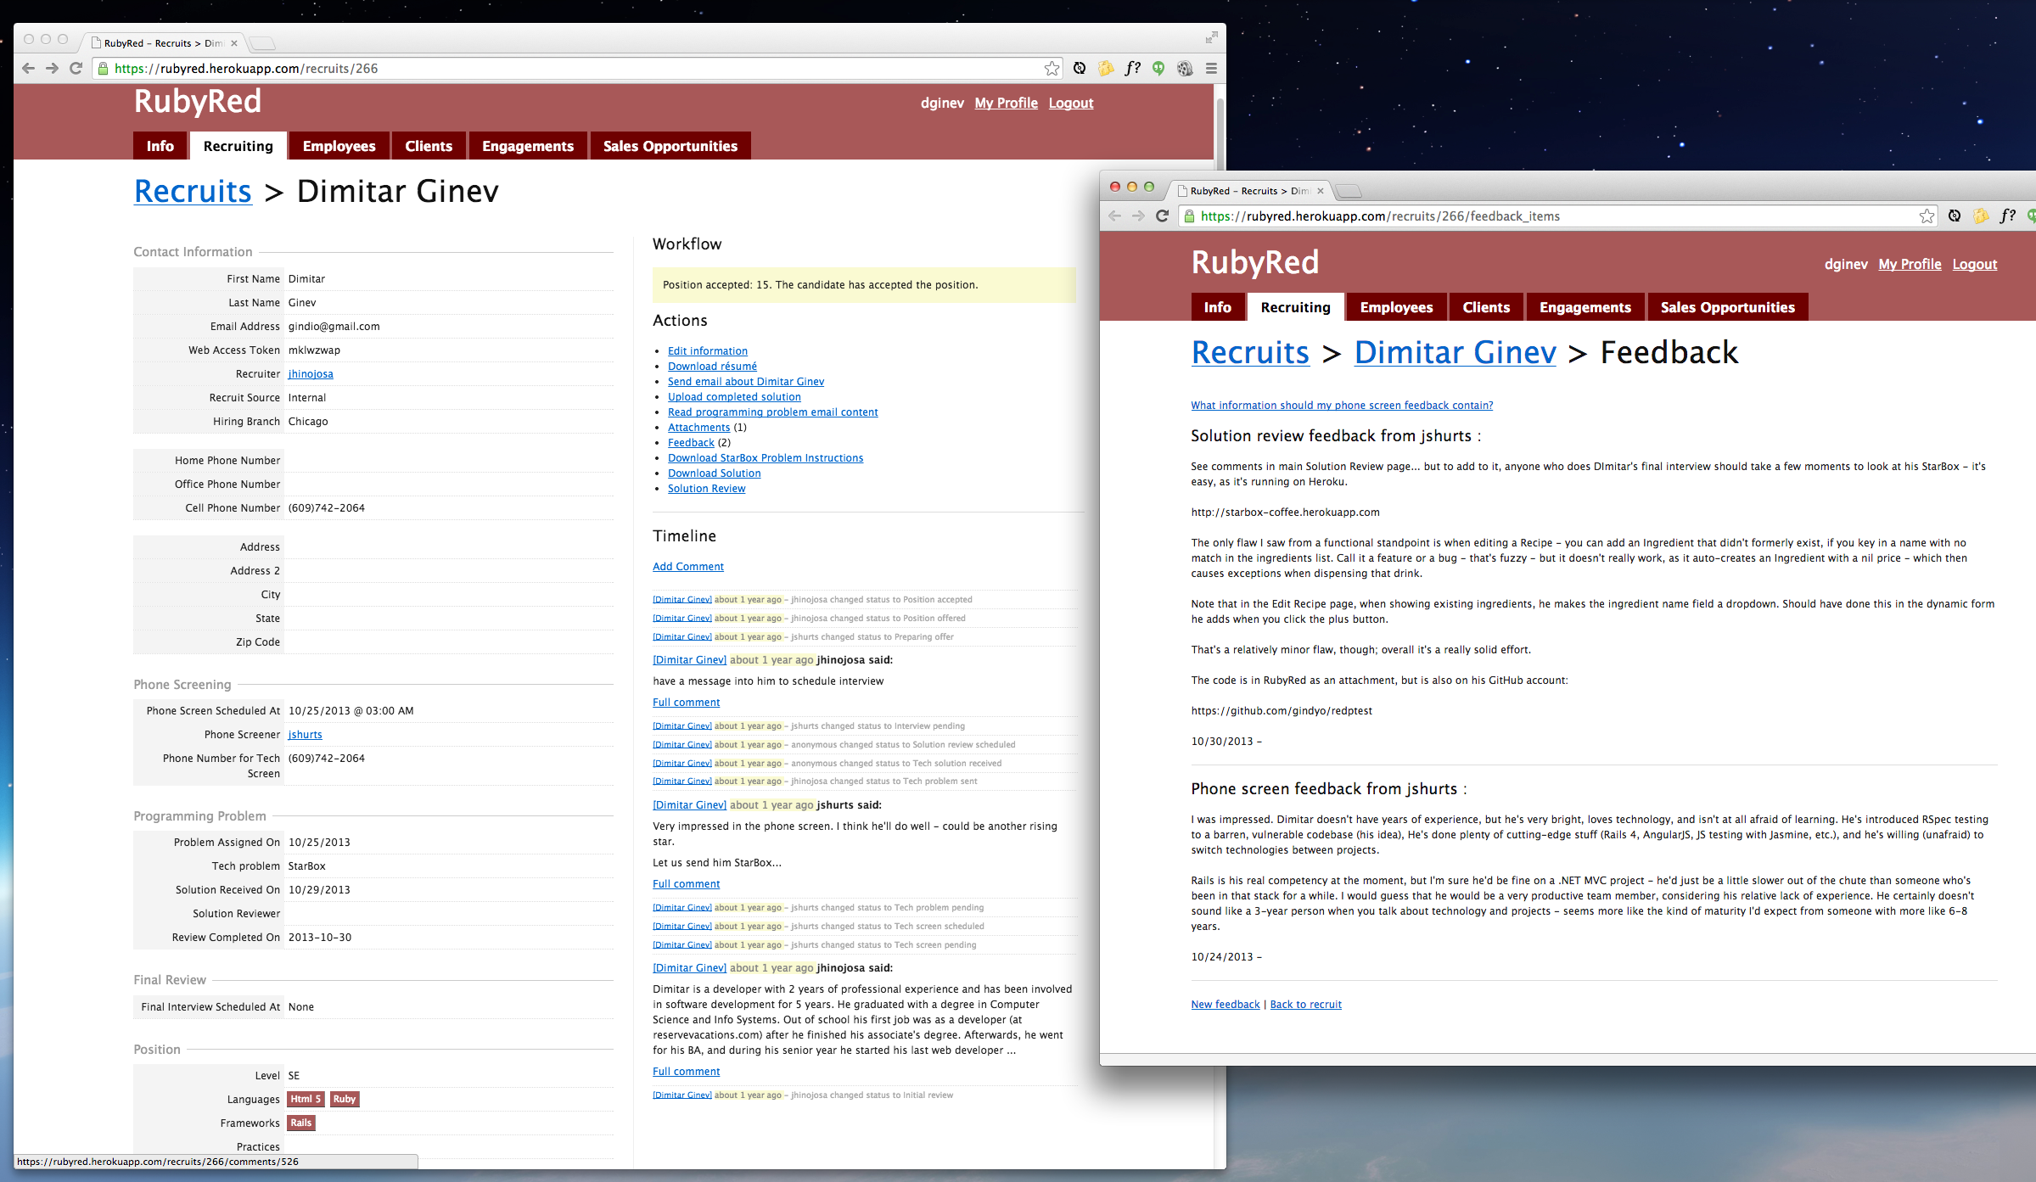Open the Clients tab in the back window
2036x1182 pixels.
pos(429,146)
